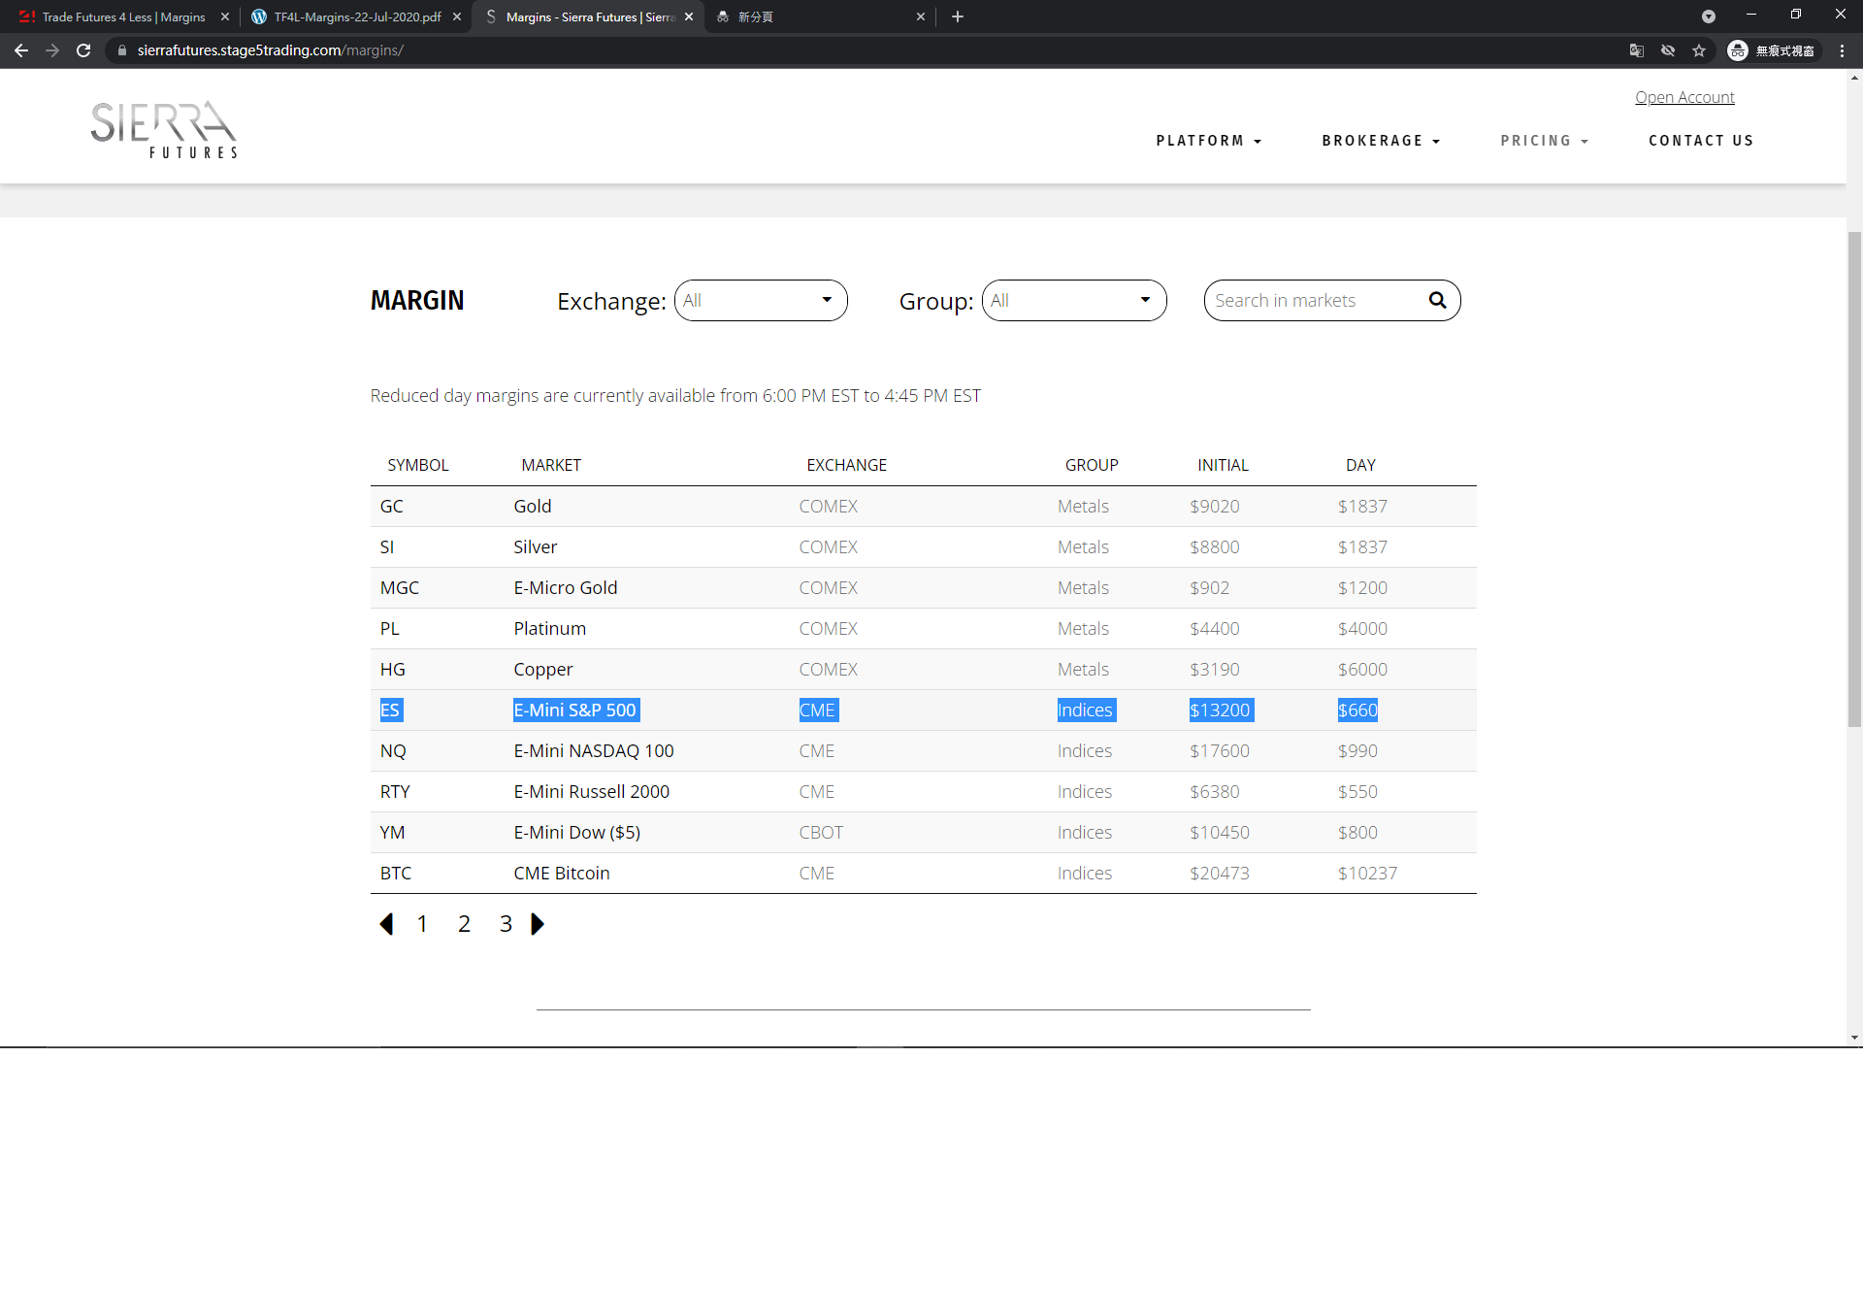This screenshot has height=1289, width=1863.
Task: View site information lock icon
Action: click(x=122, y=50)
